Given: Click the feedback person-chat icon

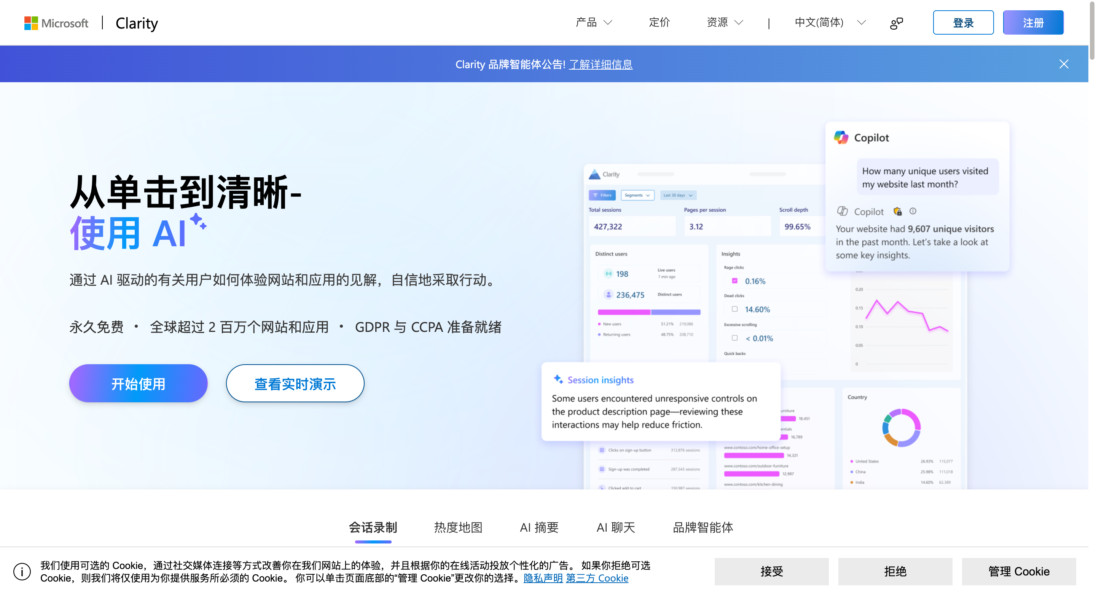Looking at the screenshot, I should click(x=896, y=23).
